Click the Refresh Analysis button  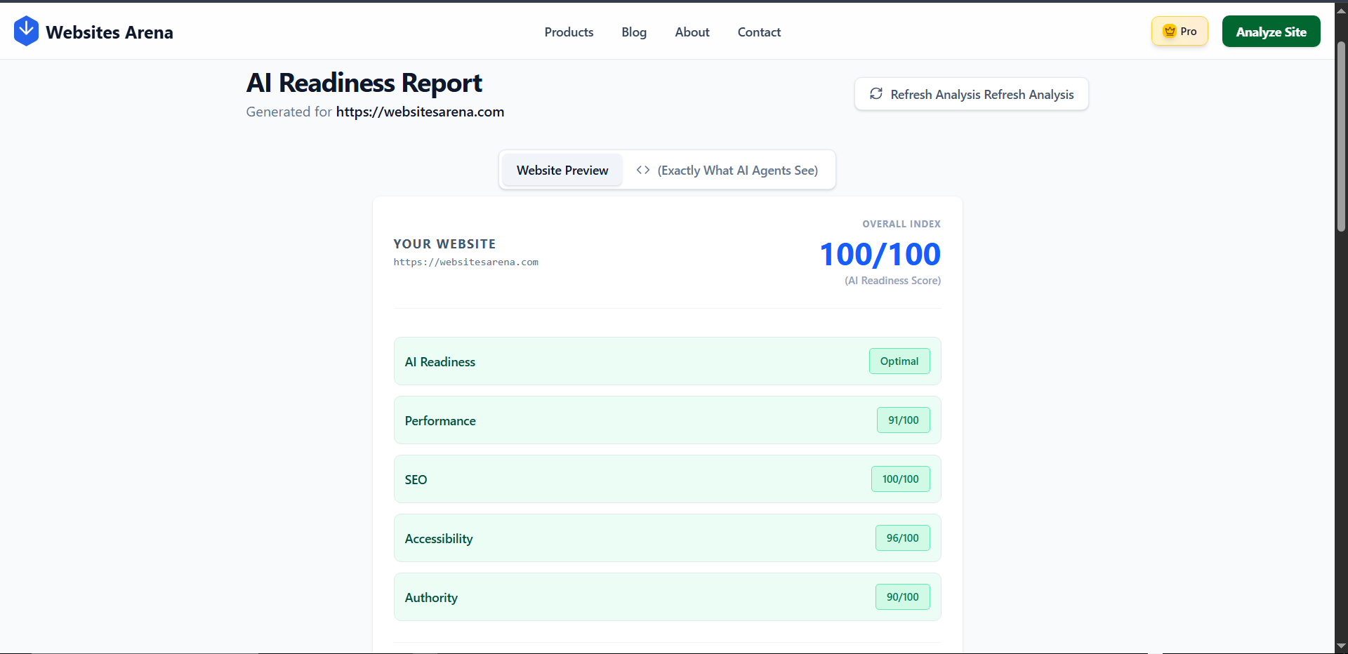[971, 93]
